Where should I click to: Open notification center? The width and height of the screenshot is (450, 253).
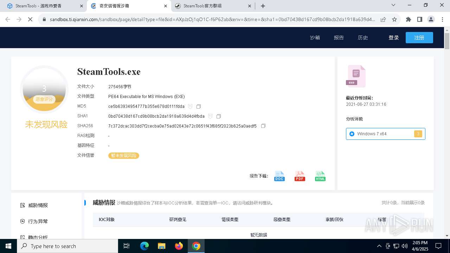pos(438,246)
